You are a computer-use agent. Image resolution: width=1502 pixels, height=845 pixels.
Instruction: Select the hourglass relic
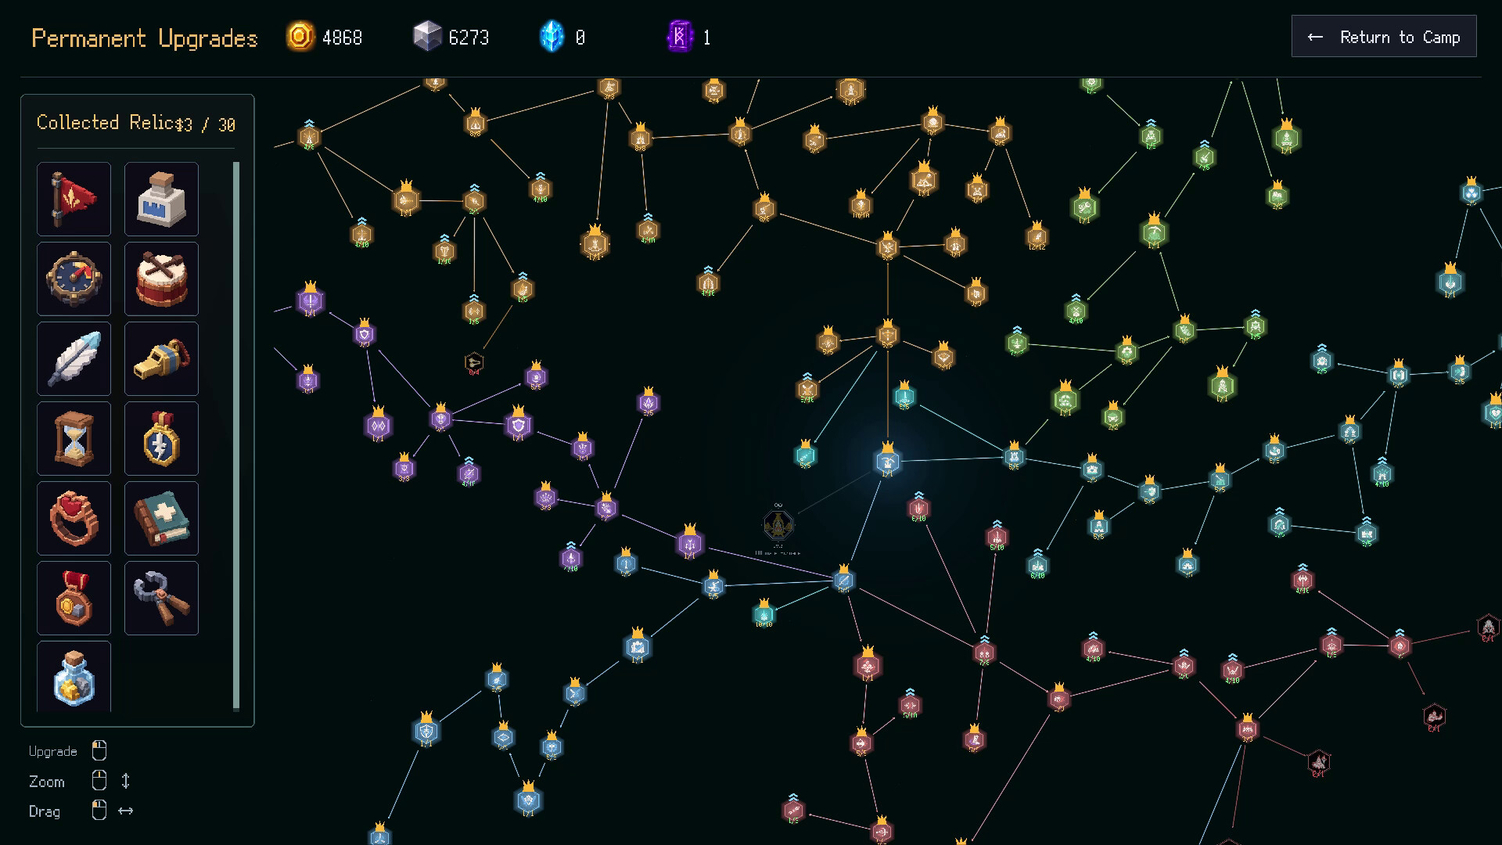point(74,439)
